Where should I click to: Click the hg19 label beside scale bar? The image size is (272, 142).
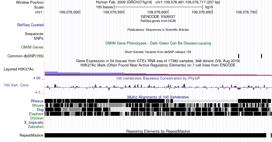[209, 7]
